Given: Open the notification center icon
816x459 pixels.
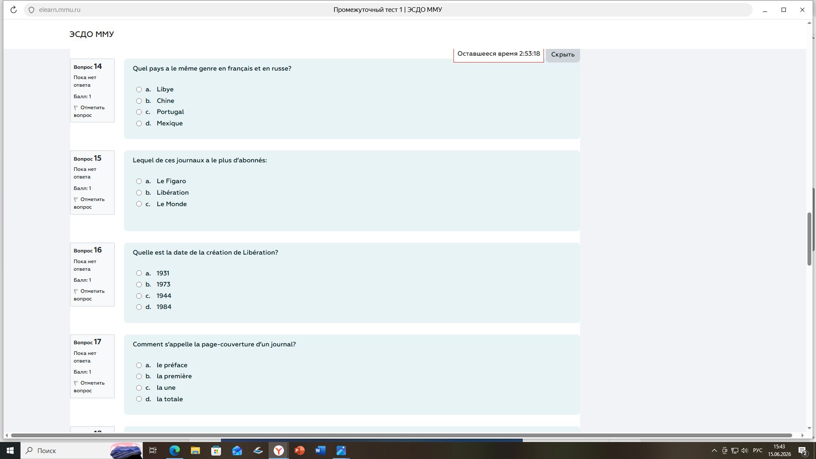Looking at the screenshot, I should (x=803, y=451).
